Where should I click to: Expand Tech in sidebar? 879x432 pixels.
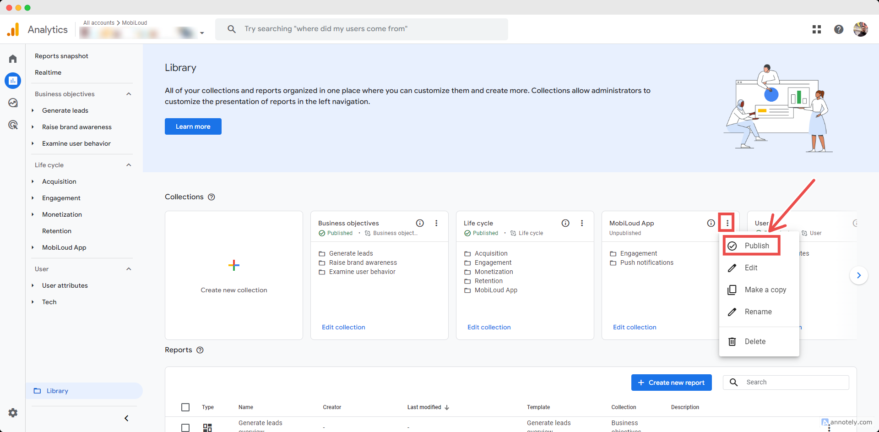click(33, 302)
